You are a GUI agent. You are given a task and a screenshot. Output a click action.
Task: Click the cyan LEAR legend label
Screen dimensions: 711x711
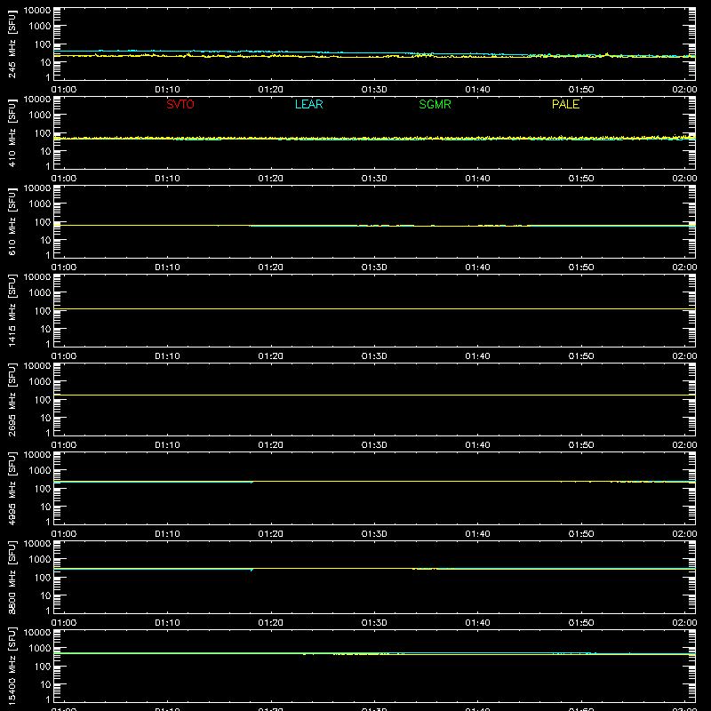click(308, 104)
